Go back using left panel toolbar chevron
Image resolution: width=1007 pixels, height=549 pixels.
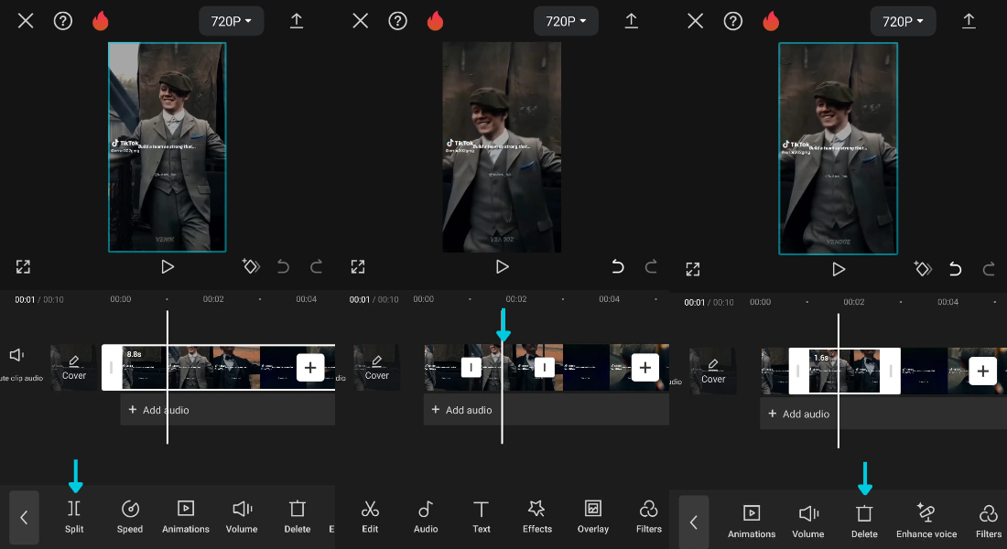25,518
